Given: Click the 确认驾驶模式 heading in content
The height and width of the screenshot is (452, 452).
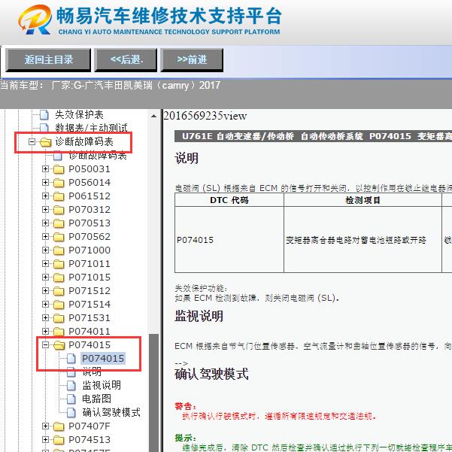Looking at the screenshot, I should pyautogui.click(x=211, y=375).
